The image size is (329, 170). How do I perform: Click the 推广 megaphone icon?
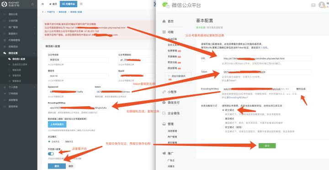164,154
